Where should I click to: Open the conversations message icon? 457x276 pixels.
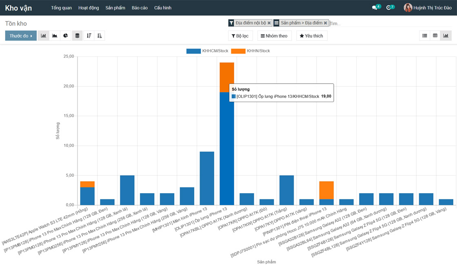(375, 8)
